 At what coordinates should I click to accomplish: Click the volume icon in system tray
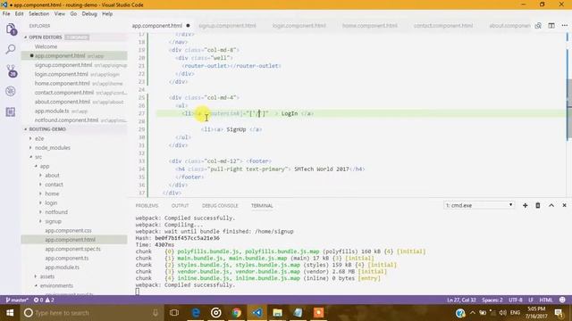[x=502, y=313]
